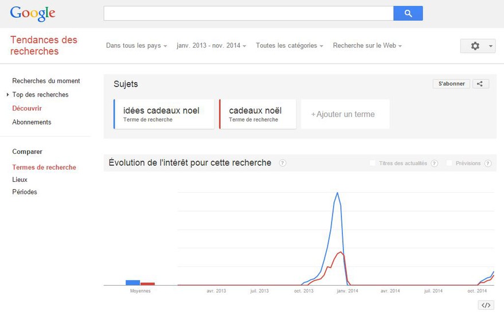Open the janv. 2013 - nov. 2014 date dropdown
Image resolution: width=504 pixels, height=319 pixels.
tap(212, 46)
